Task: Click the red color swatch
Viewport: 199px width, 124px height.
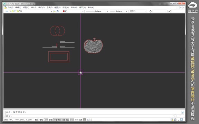Action: pyautogui.click(x=64, y=11)
